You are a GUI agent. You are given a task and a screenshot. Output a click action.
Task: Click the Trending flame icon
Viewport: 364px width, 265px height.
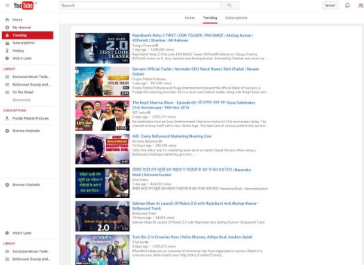(x=7, y=35)
